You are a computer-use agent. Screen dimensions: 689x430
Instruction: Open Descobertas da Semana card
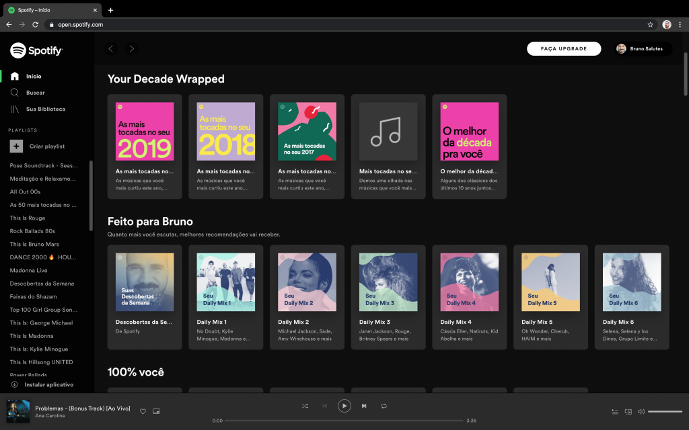[x=145, y=297]
